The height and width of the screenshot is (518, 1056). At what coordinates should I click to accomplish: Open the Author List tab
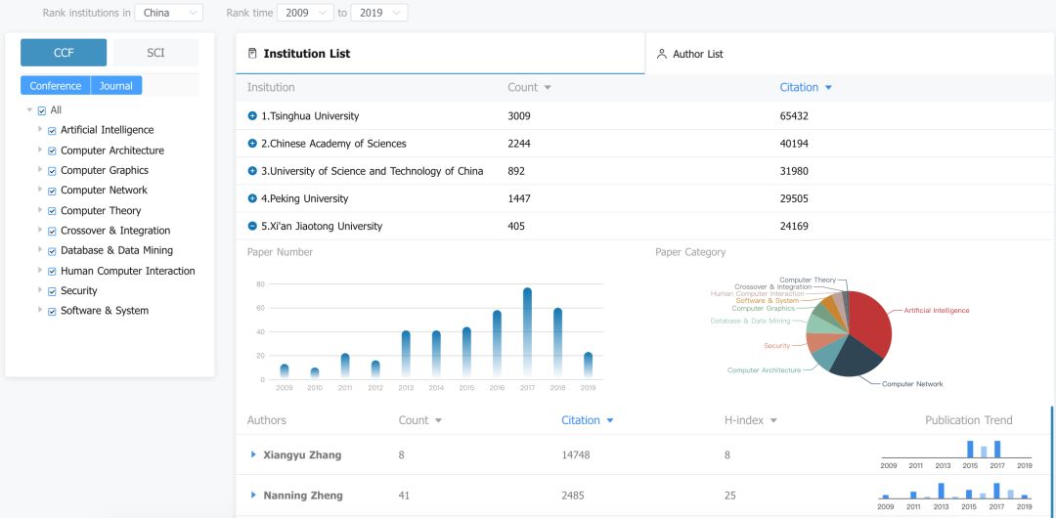(850, 53)
